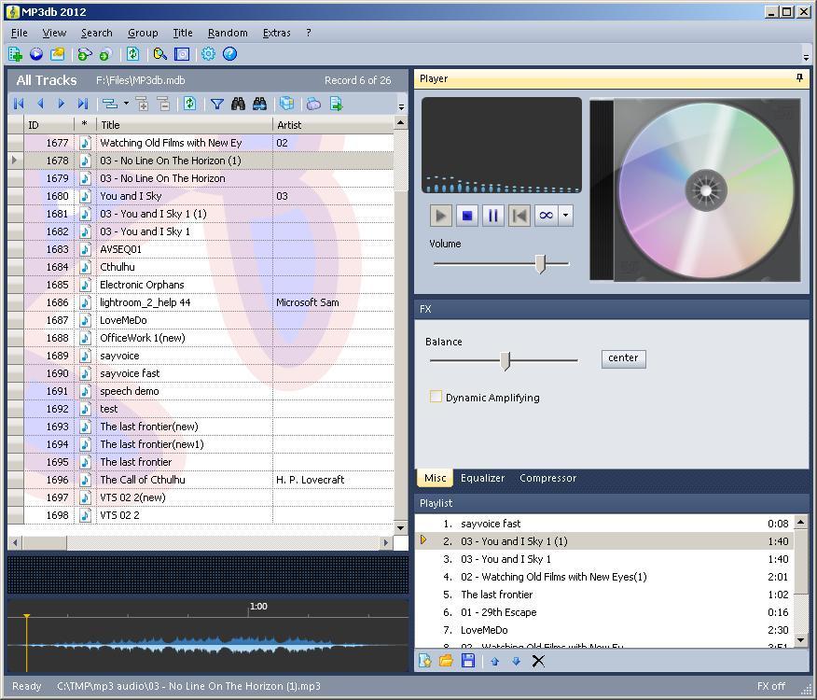The image size is (817, 700).
Task: Click the ID column header
Action: click(49, 125)
